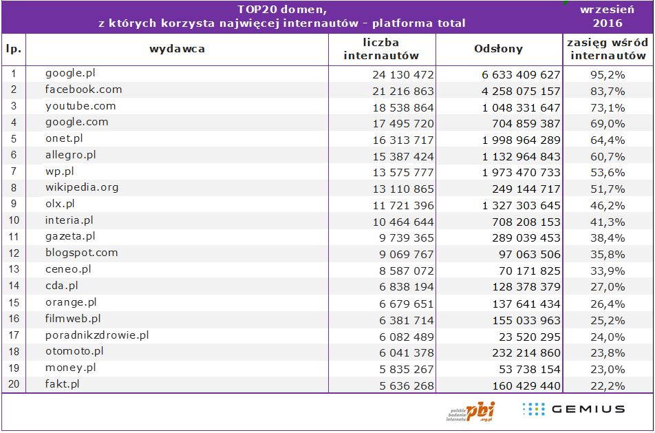Click the row number 14
This screenshot has height=433, width=655.
pos(14,286)
